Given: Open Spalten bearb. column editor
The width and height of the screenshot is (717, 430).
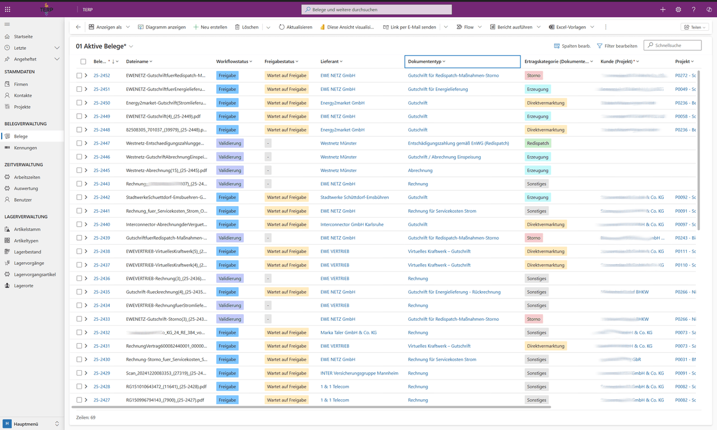Looking at the screenshot, I should 572,46.
